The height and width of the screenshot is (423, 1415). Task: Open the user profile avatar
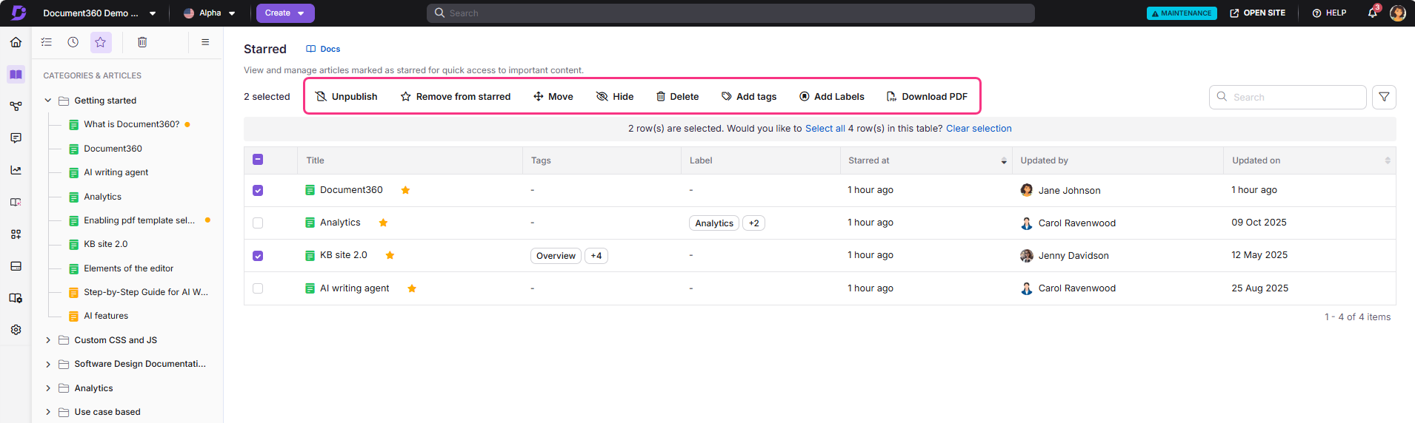(x=1398, y=13)
